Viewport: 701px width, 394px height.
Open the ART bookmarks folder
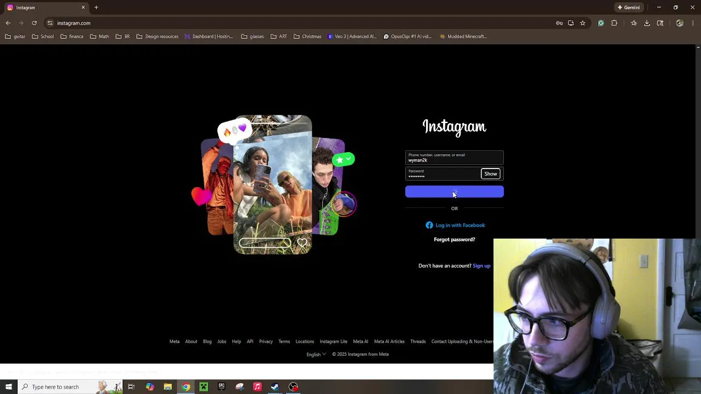[x=279, y=37]
